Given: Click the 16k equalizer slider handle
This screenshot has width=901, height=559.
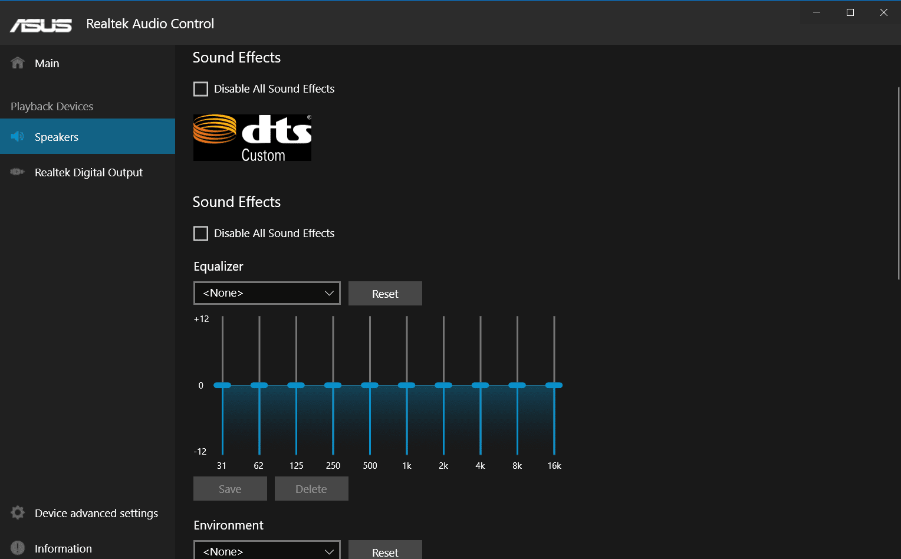Looking at the screenshot, I should pyautogui.click(x=554, y=385).
